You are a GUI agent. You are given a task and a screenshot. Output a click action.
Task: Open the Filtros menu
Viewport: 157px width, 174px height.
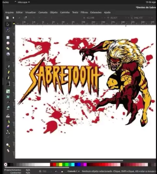coord(84,12)
